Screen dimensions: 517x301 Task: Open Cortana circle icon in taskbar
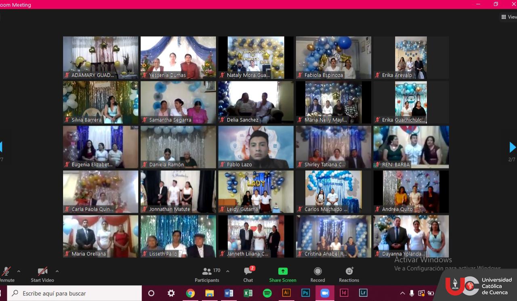click(151, 293)
